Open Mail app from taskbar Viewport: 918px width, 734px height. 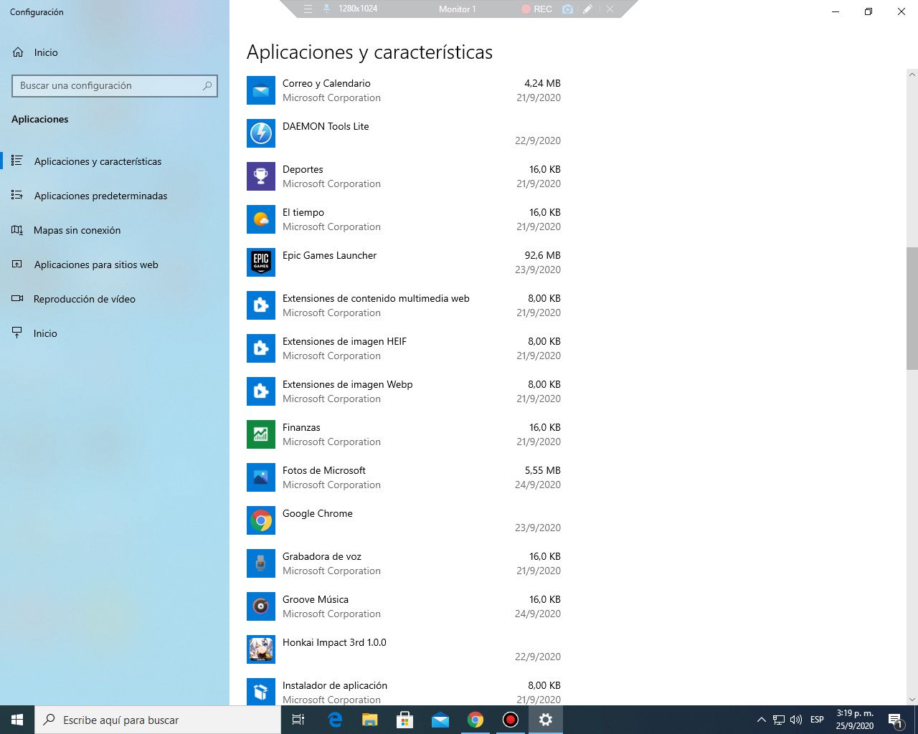tap(440, 720)
